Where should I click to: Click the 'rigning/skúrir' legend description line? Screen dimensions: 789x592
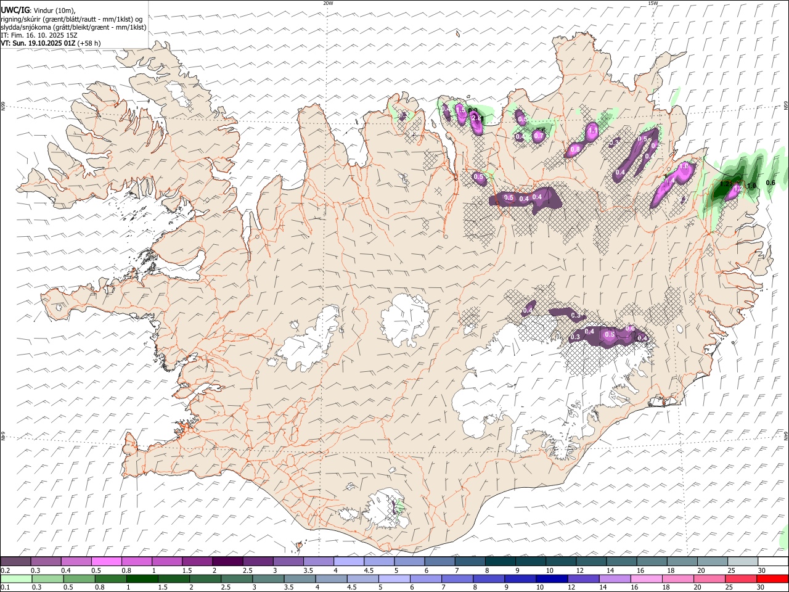[72, 19]
